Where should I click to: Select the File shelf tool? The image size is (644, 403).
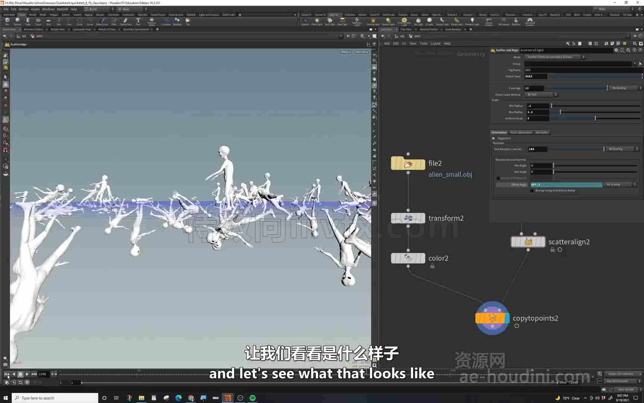click(x=188, y=21)
